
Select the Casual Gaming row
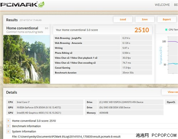103,68
